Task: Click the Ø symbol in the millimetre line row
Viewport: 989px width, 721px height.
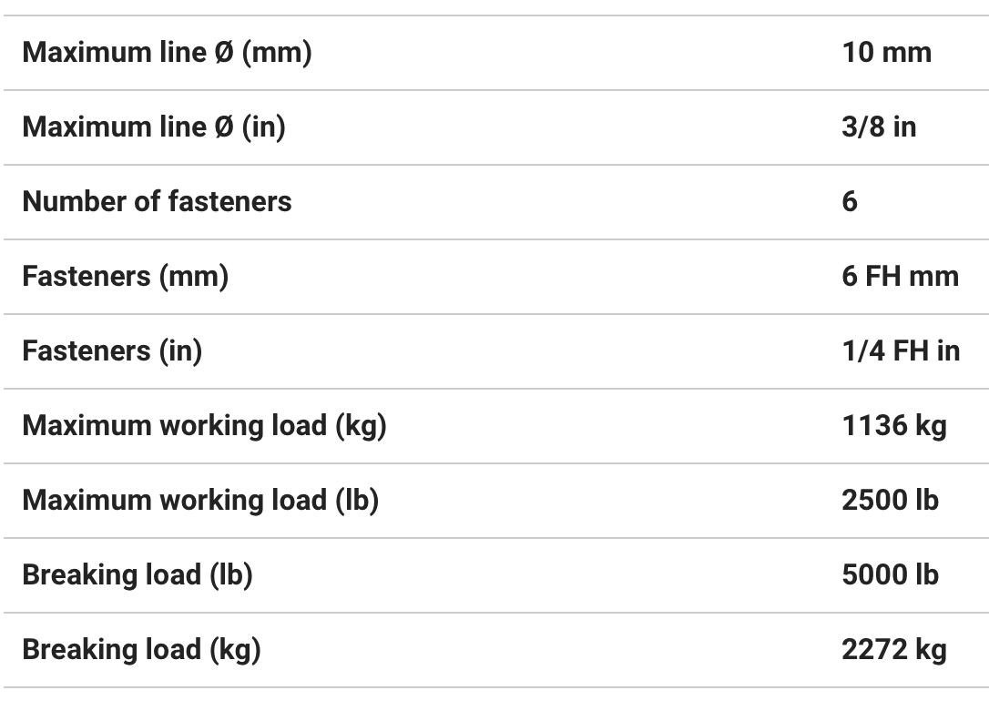Action: pos(224,53)
